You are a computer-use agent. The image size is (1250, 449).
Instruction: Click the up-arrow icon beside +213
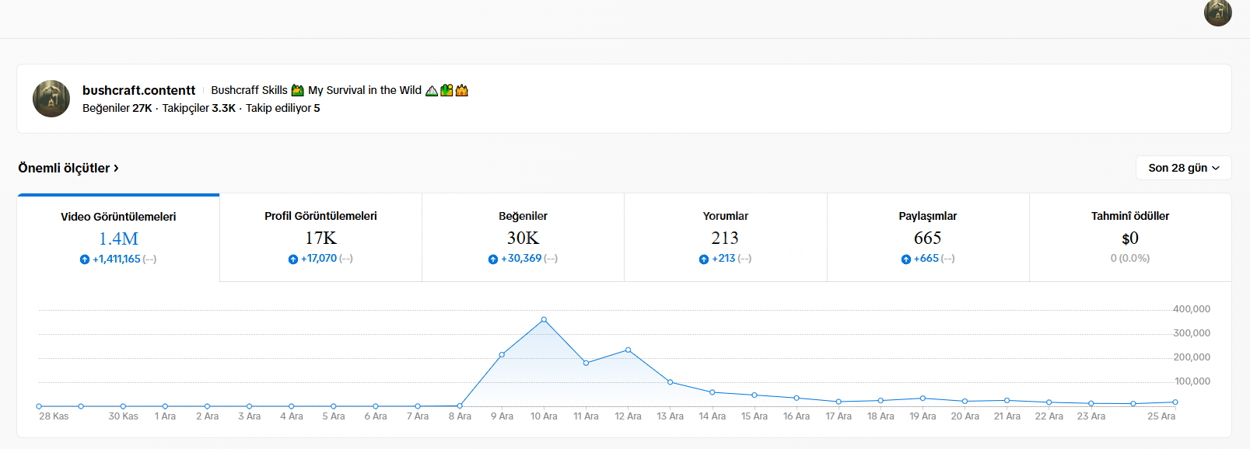coord(704,259)
